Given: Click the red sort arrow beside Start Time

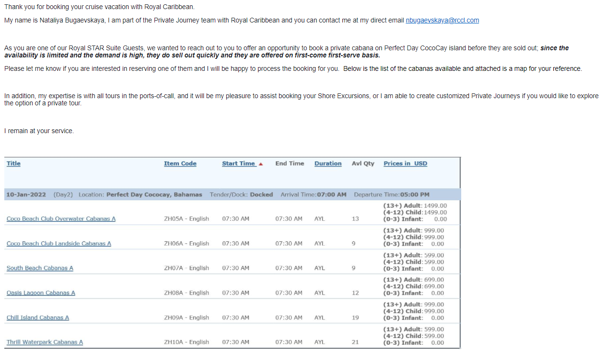Looking at the screenshot, I should (x=261, y=164).
